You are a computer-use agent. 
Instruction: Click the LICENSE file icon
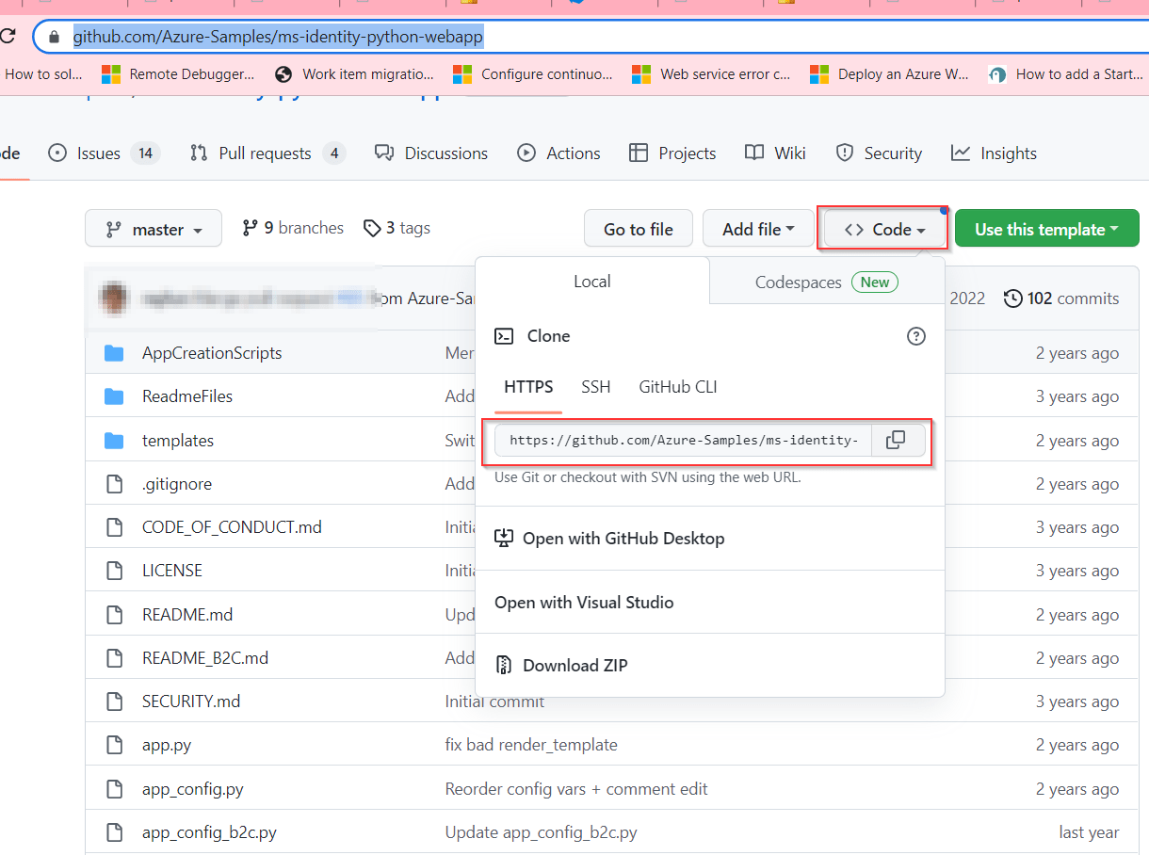click(114, 571)
